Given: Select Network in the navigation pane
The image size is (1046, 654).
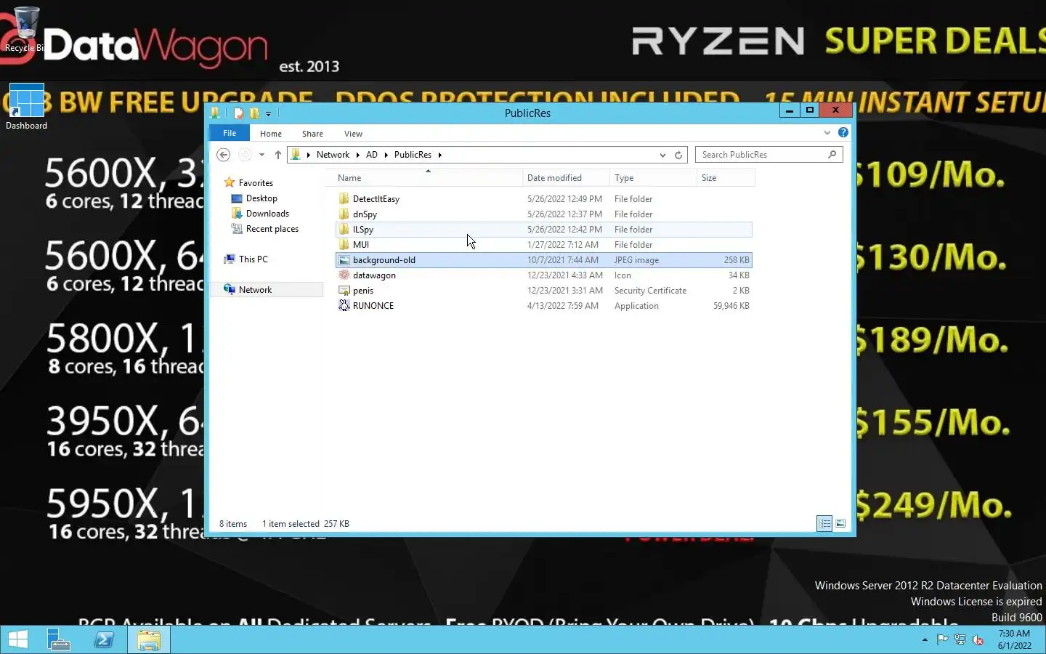Looking at the screenshot, I should (255, 290).
